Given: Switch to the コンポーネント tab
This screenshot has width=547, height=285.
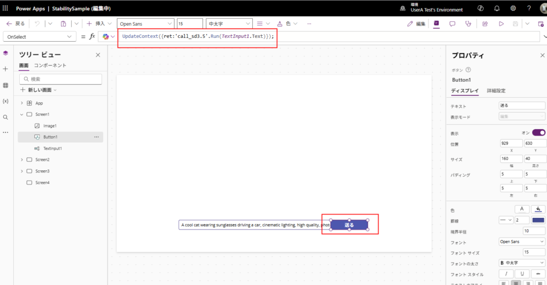Looking at the screenshot, I should point(50,65).
